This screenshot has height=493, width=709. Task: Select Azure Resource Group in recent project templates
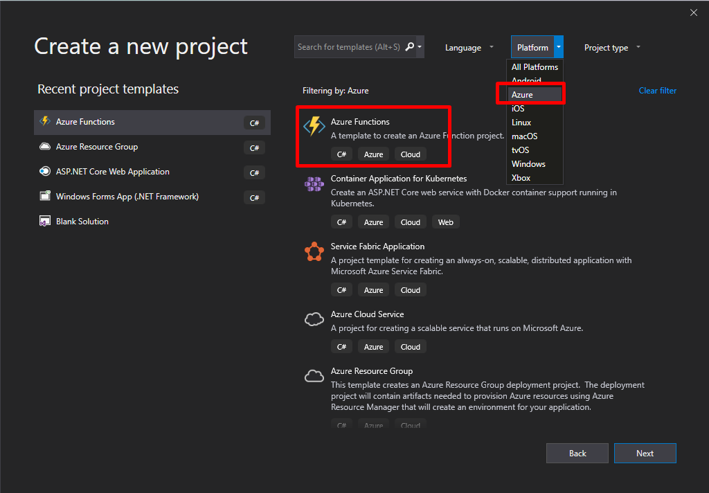click(x=152, y=147)
